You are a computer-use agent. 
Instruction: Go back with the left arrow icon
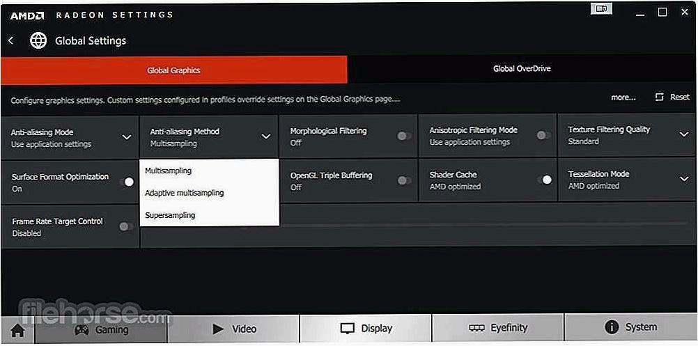[10, 41]
